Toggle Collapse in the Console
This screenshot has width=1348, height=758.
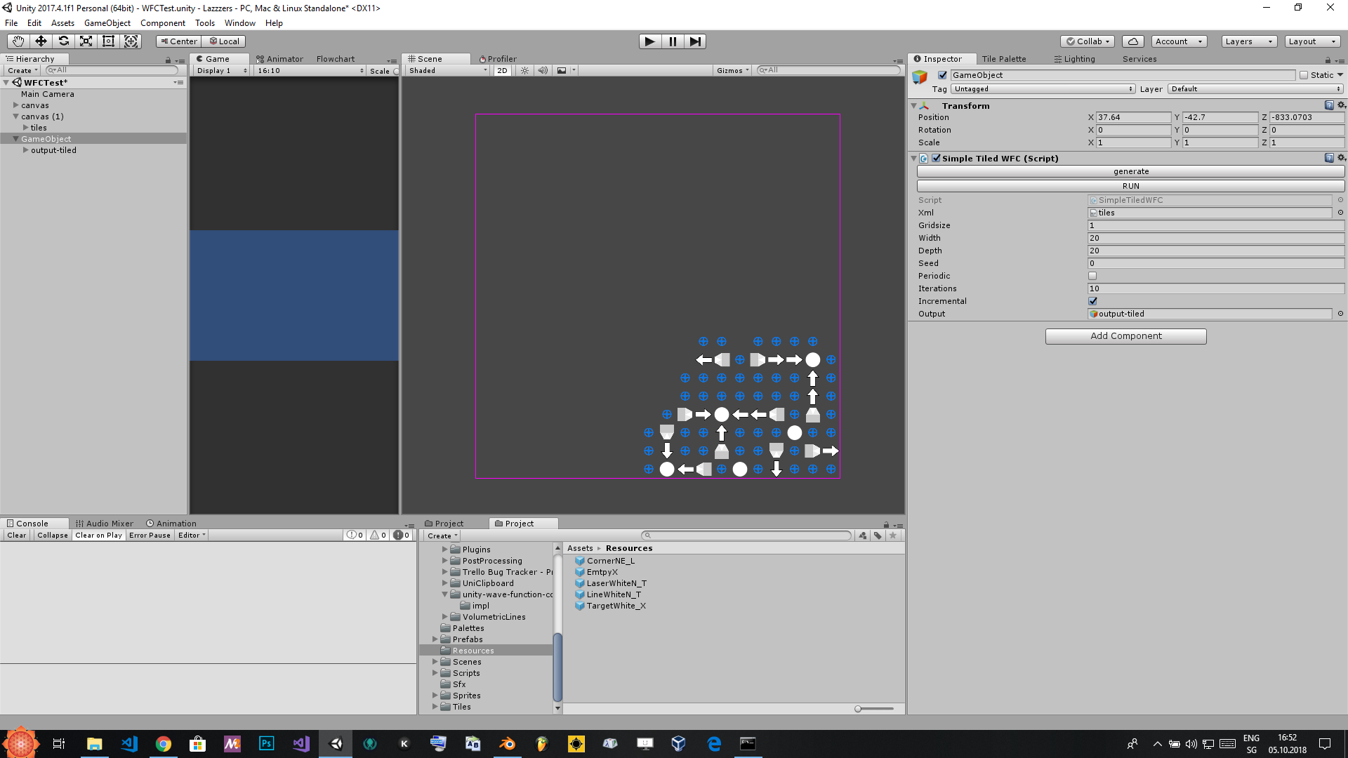click(53, 536)
